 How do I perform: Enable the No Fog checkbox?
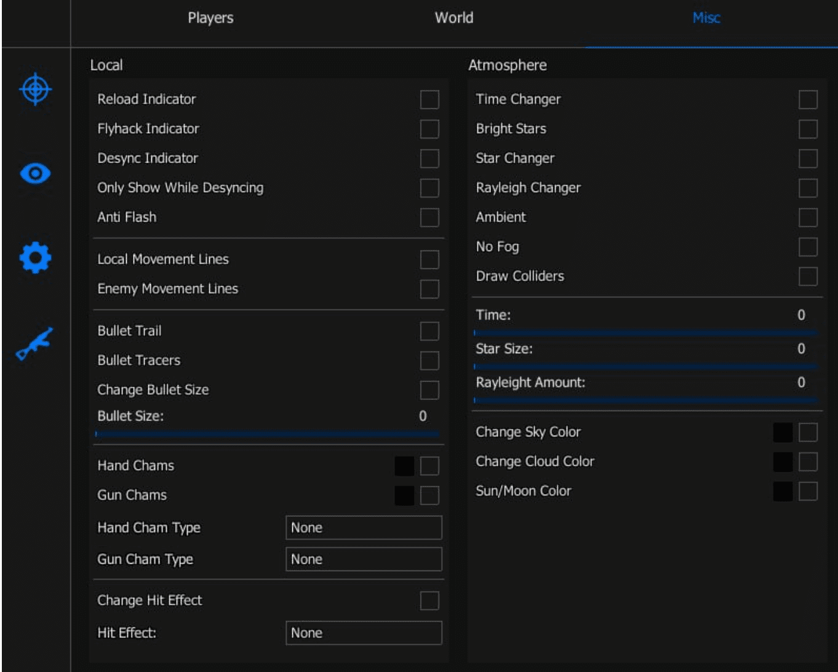point(808,247)
